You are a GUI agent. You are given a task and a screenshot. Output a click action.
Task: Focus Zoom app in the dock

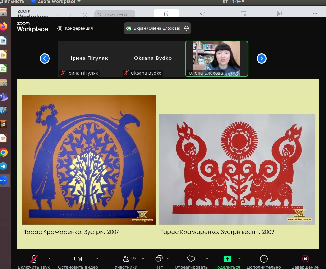(x=3, y=180)
